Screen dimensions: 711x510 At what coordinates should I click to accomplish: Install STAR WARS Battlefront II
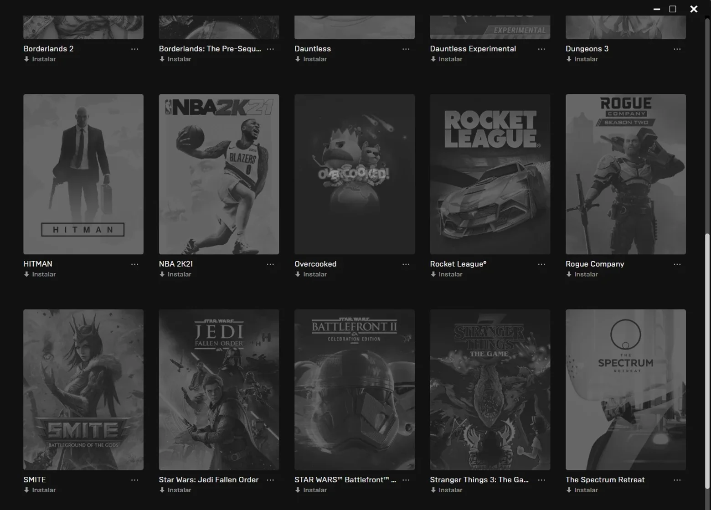[311, 490]
